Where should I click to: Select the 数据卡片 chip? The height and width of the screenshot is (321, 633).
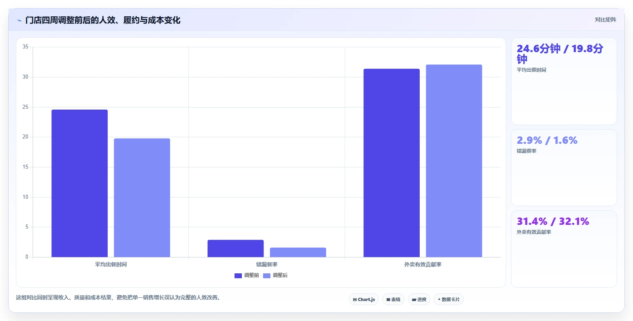coord(449,299)
